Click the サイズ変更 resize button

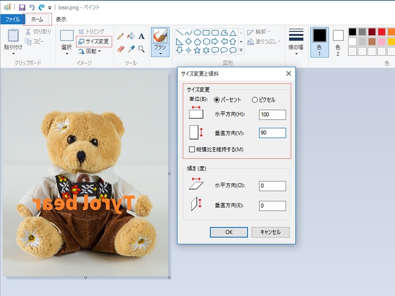click(94, 41)
